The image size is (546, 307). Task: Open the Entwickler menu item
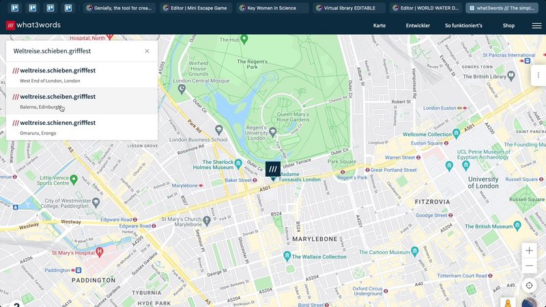pyautogui.click(x=418, y=25)
